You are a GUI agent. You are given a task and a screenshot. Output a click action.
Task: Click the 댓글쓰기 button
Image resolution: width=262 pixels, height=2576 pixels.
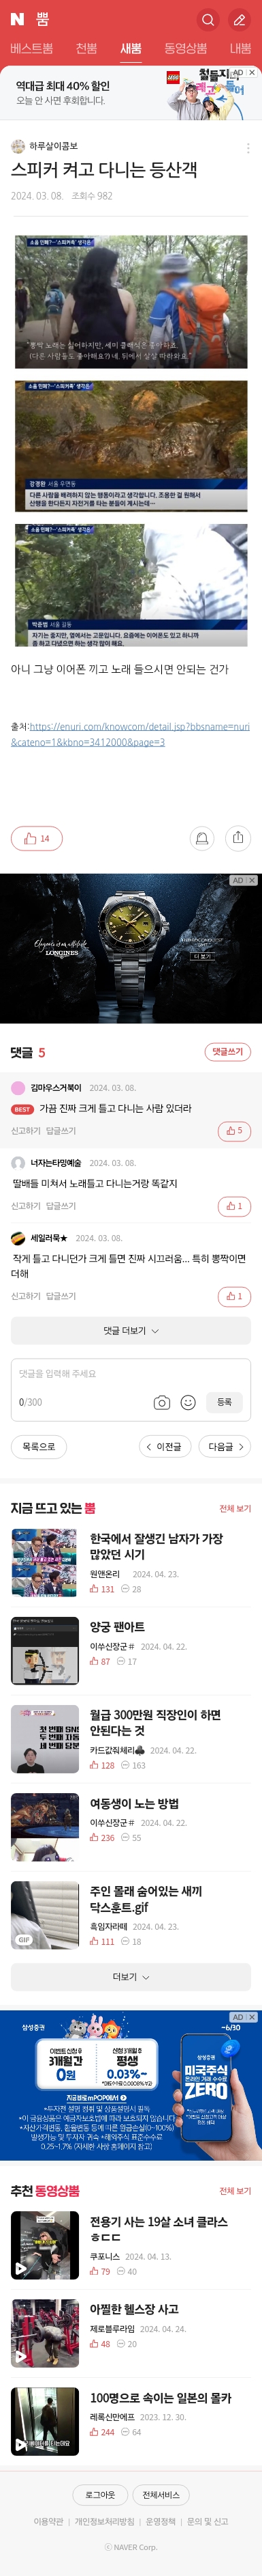[227, 1052]
